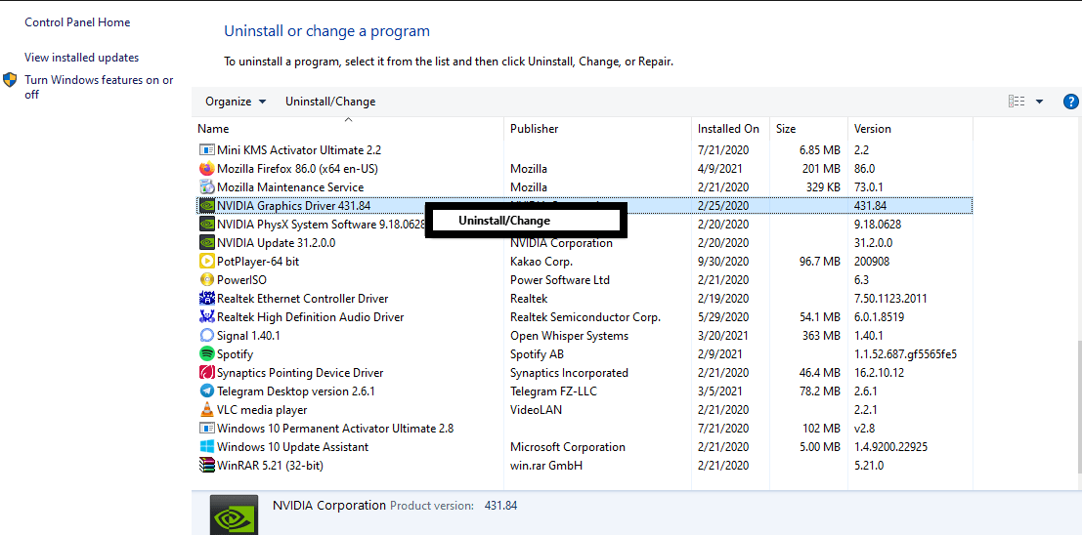Click the VLC media player cone icon
Image resolution: width=1082 pixels, height=535 pixels.
(x=207, y=409)
